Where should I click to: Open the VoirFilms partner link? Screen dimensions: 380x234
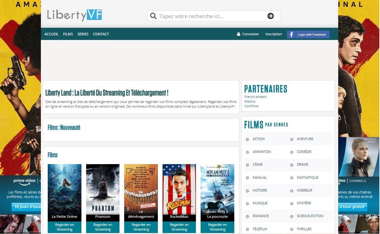(251, 106)
